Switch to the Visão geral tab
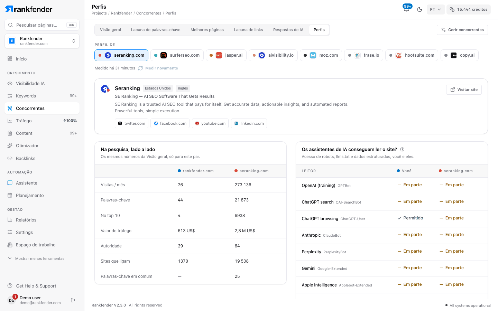The image size is (498, 311). pos(110,30)
